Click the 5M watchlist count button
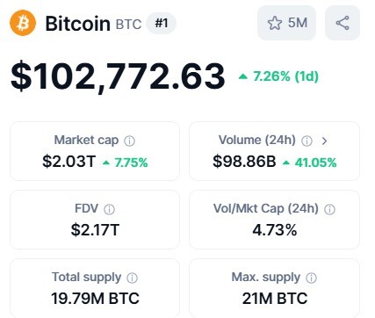The width and height of the screenshot is (375, 318). [x=286, y=23]
